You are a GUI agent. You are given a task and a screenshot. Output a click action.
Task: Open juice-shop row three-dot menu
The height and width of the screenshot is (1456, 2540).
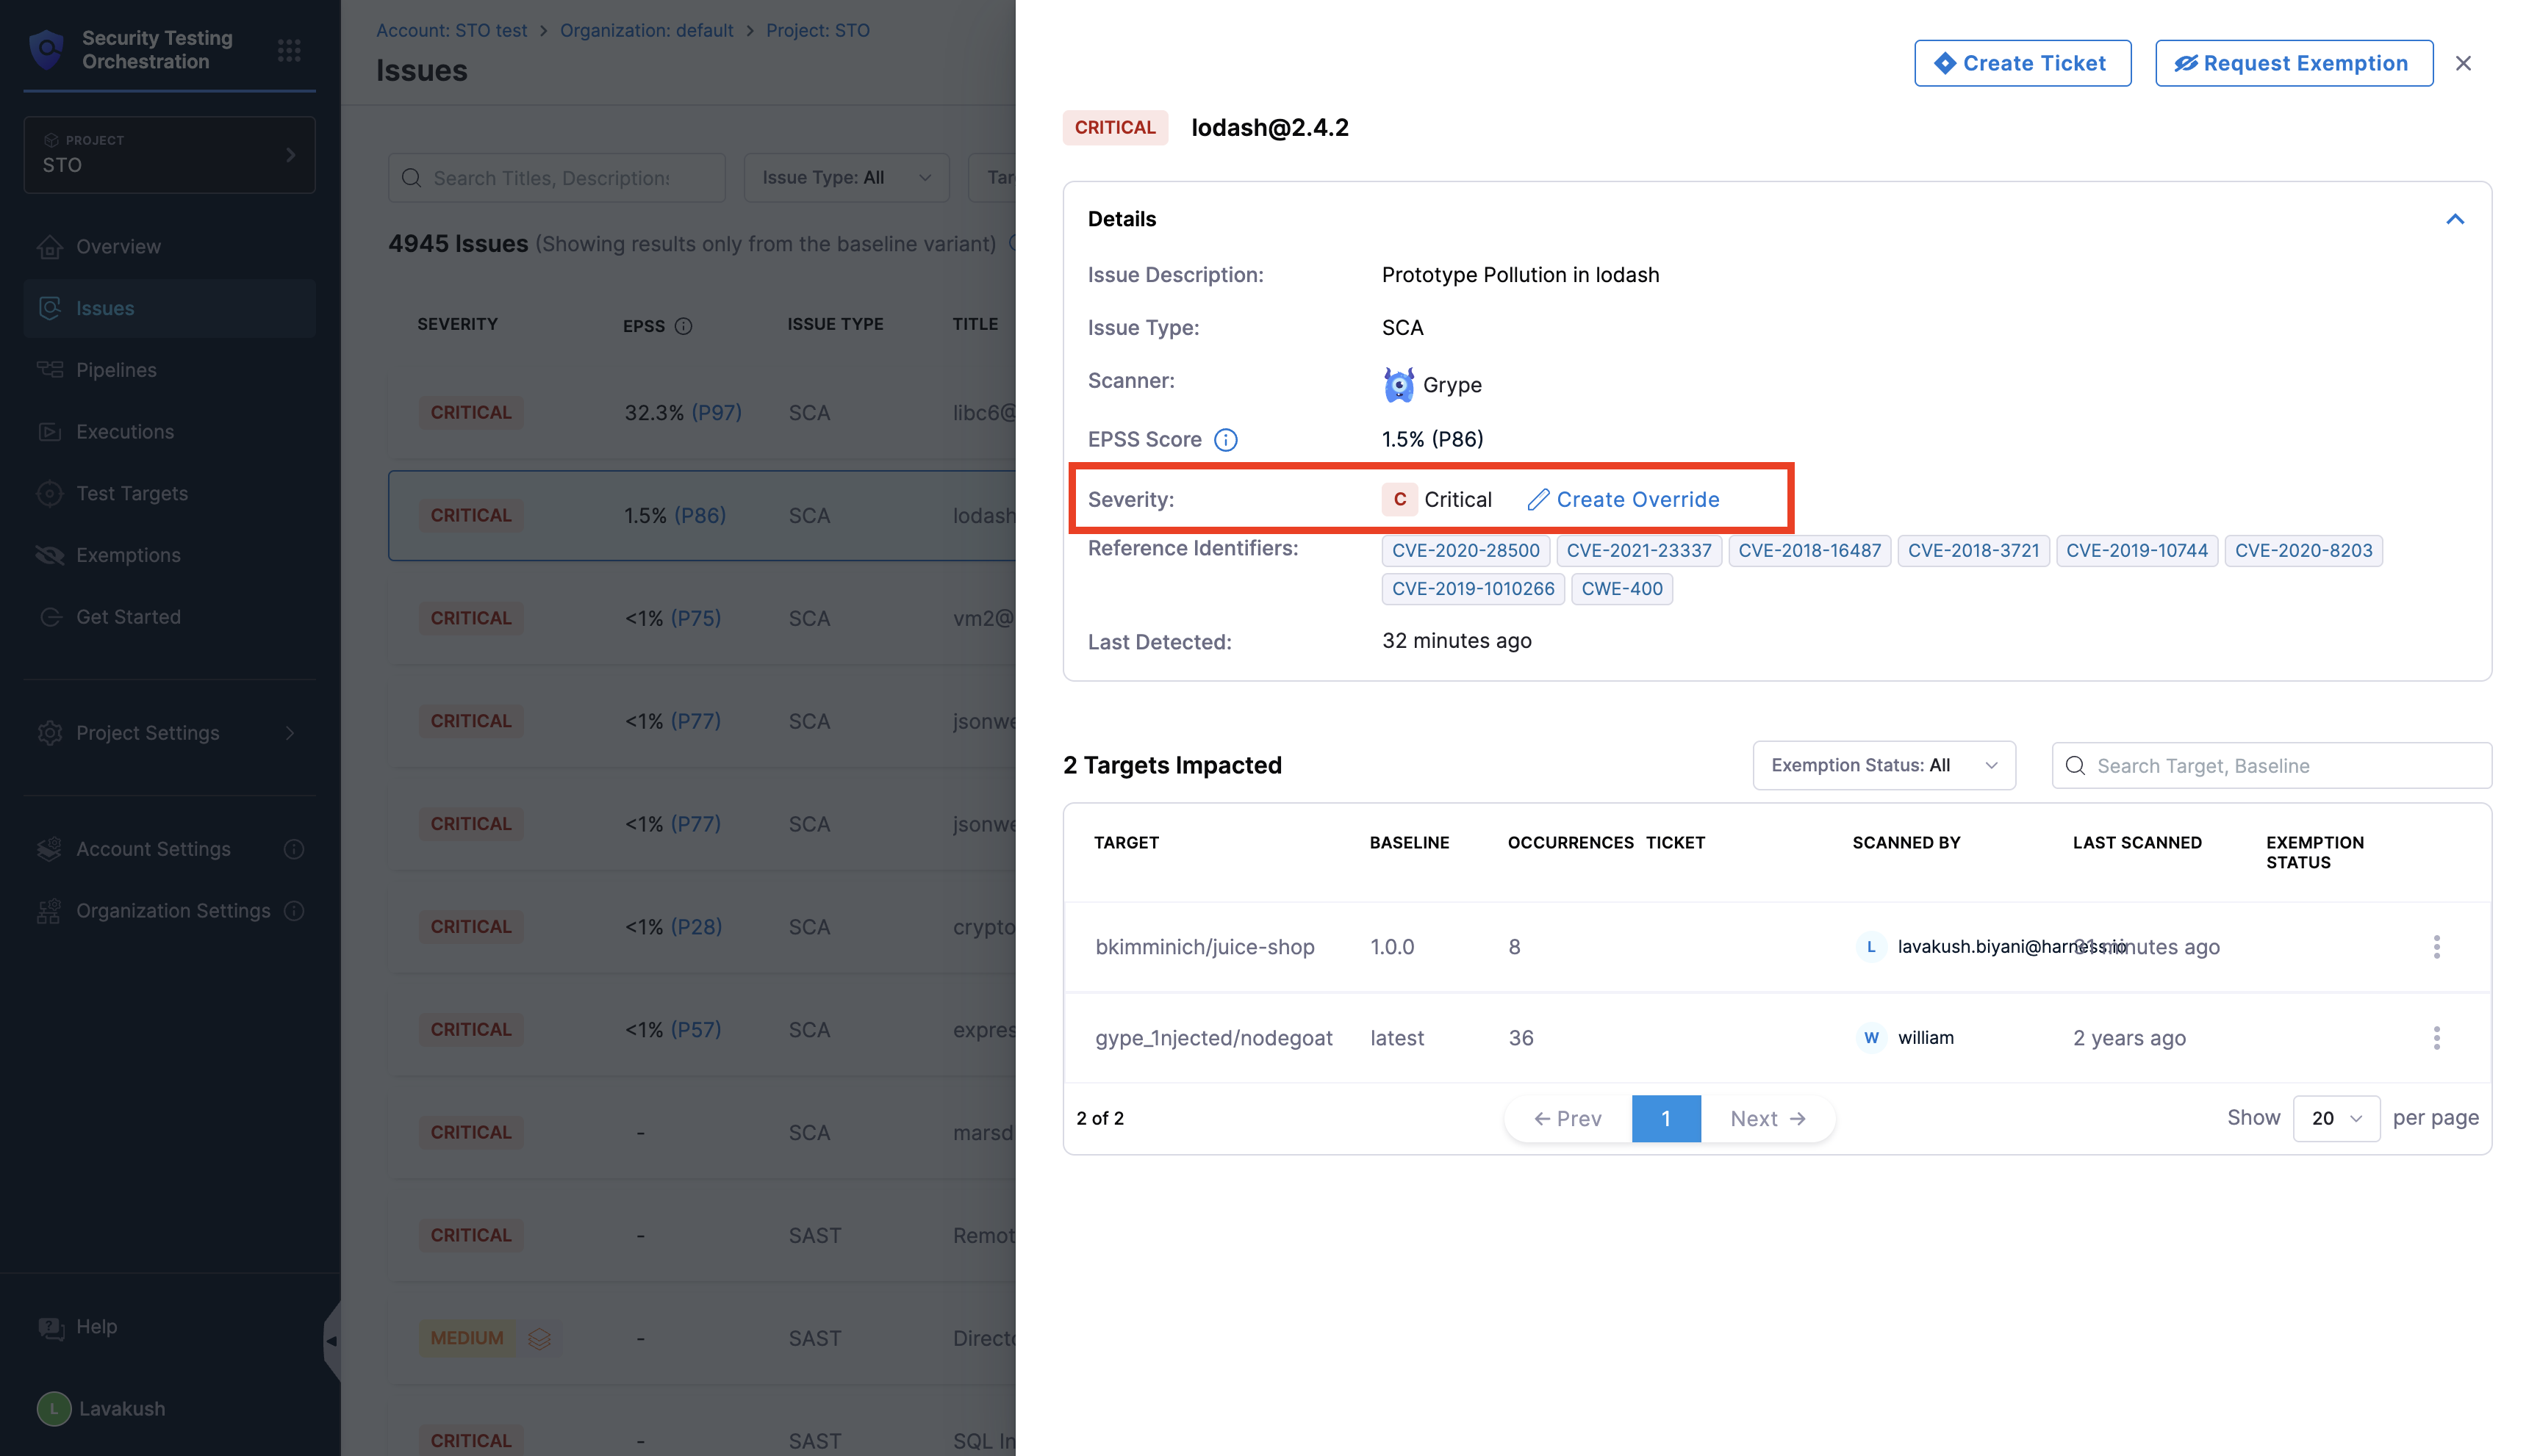2436,946
